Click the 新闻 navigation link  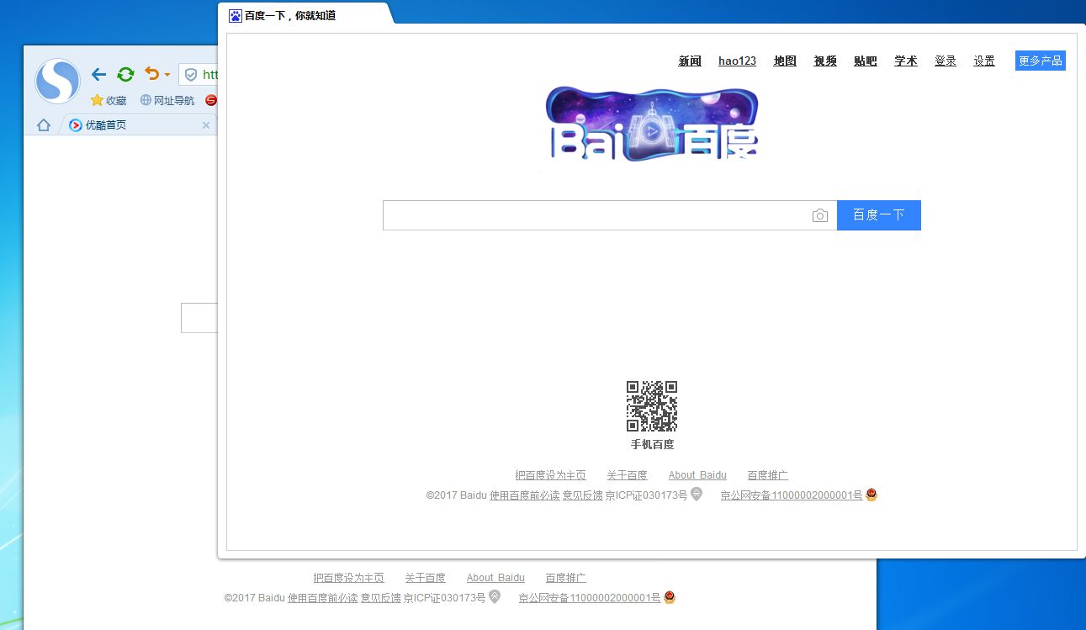coord(690,61)
